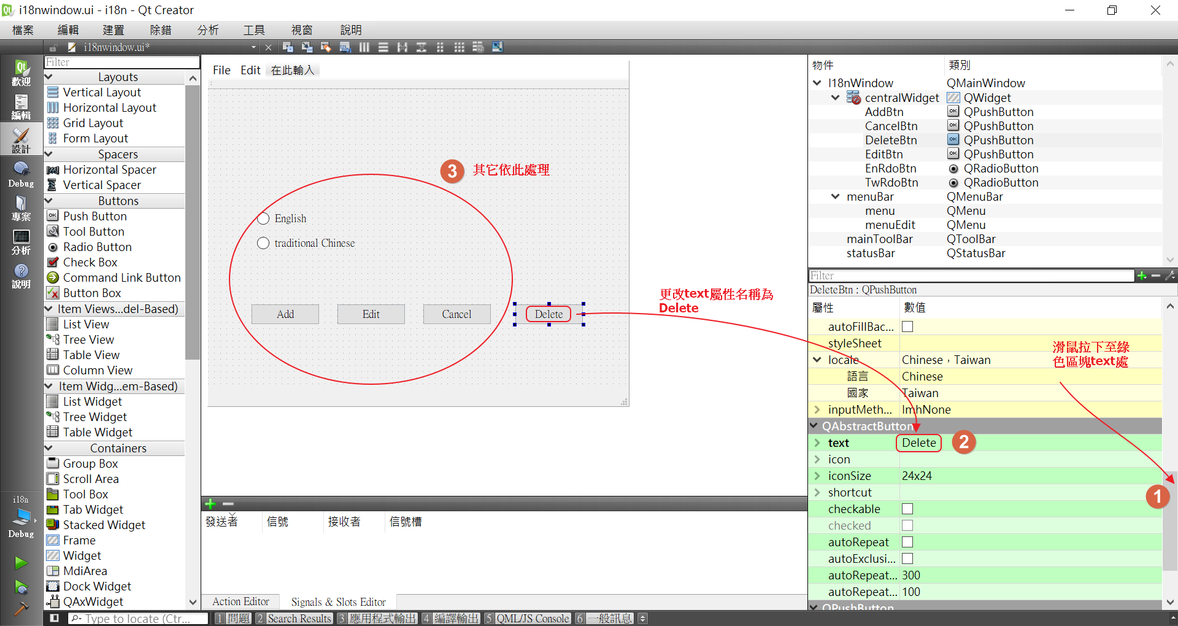
Task: Click the Break Layout toolbar icon
Action: click(479, 47)
